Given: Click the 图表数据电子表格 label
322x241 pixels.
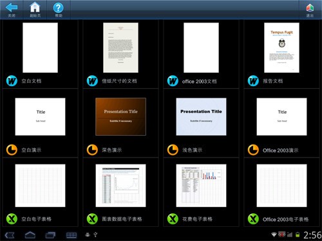Looking at the screenshot, I should pyautogui.click(x=122, y=219).
